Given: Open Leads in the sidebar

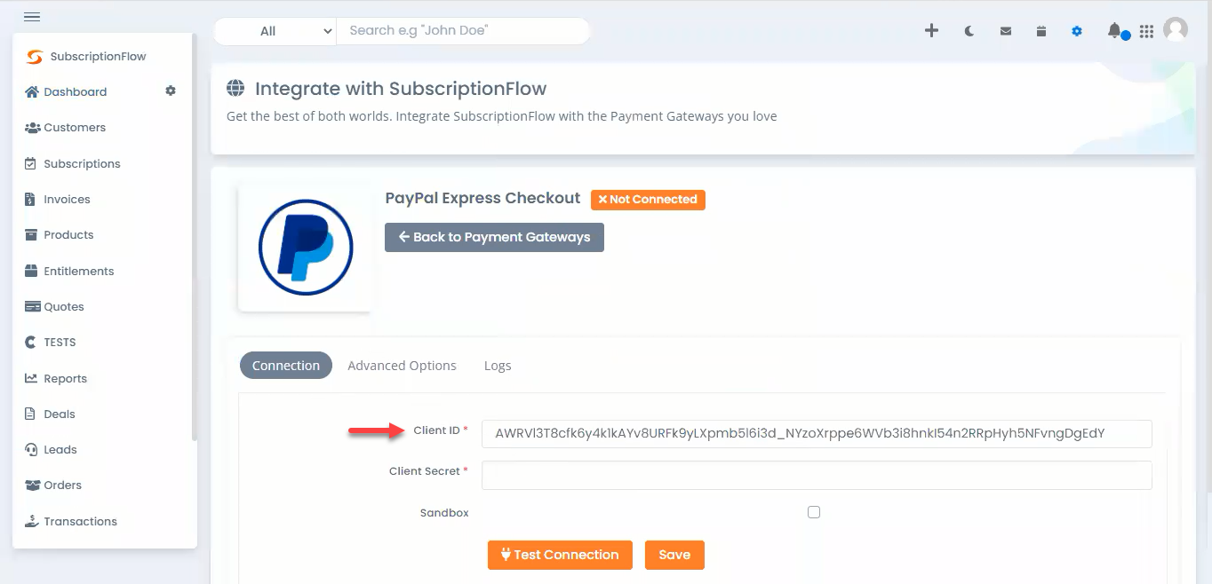Looking at the screenshot, I should [x=60, y=450].
